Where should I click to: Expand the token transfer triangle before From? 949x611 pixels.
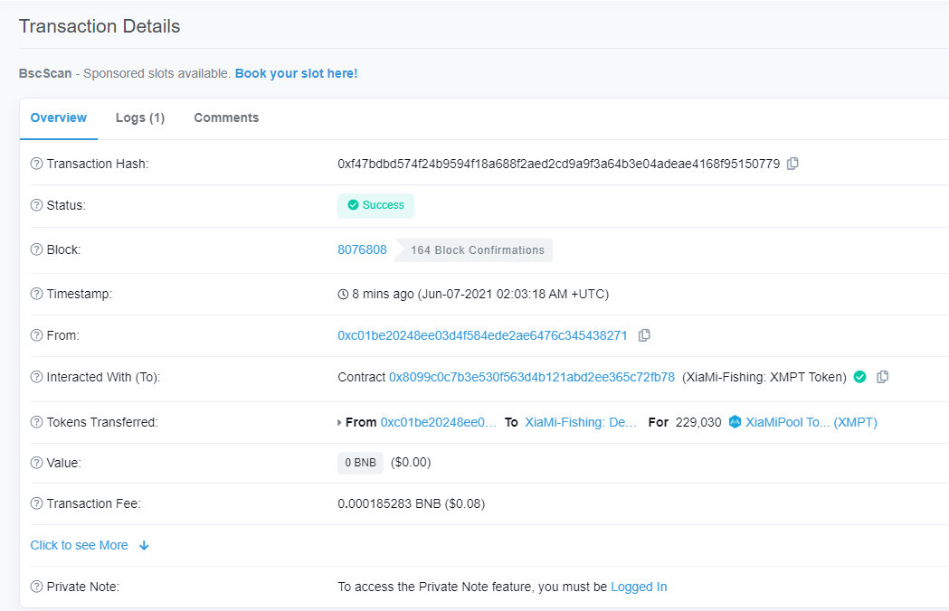[x=339, y=422]
